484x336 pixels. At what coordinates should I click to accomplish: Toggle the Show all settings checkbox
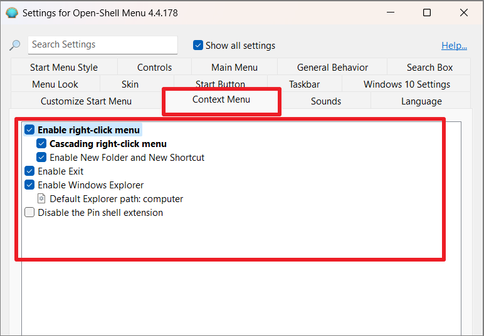pyautogui.click(x=198, y=45)
